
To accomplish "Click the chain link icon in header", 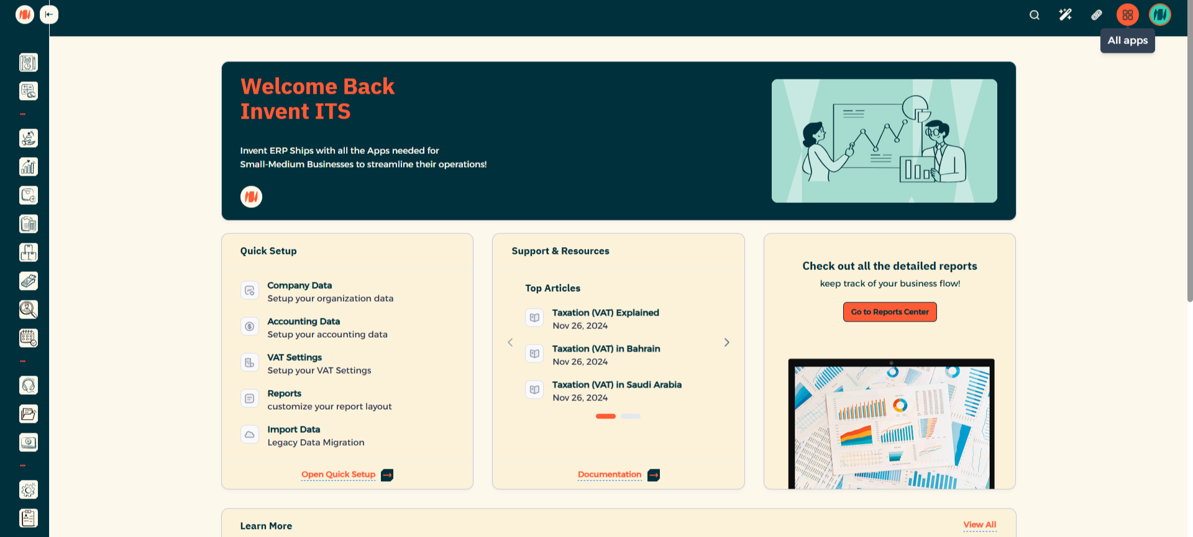I will coord(1096,15).
